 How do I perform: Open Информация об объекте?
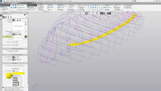coord(108,5)
